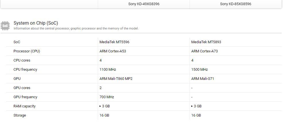Click the Processor (CPU) row label
The width and height of the screenshot is (306, 128).
[27, 51]
